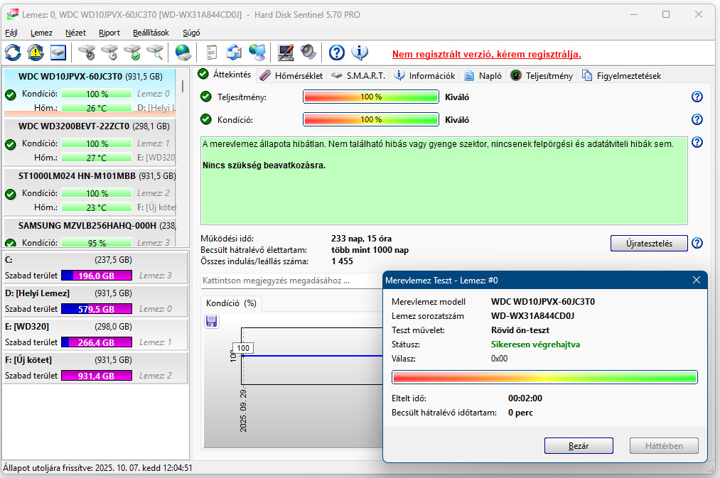
Task: Click the monitor with screwdriver configuration icon
Action: [x=286, y=53]
